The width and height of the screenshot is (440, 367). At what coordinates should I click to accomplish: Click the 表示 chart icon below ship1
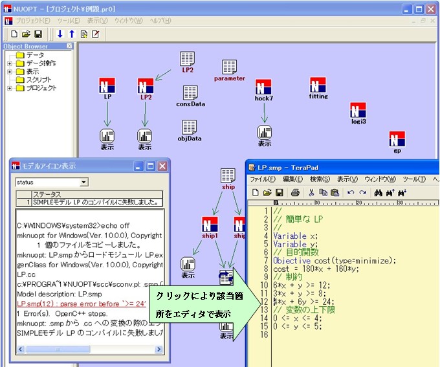coord(188,264)
